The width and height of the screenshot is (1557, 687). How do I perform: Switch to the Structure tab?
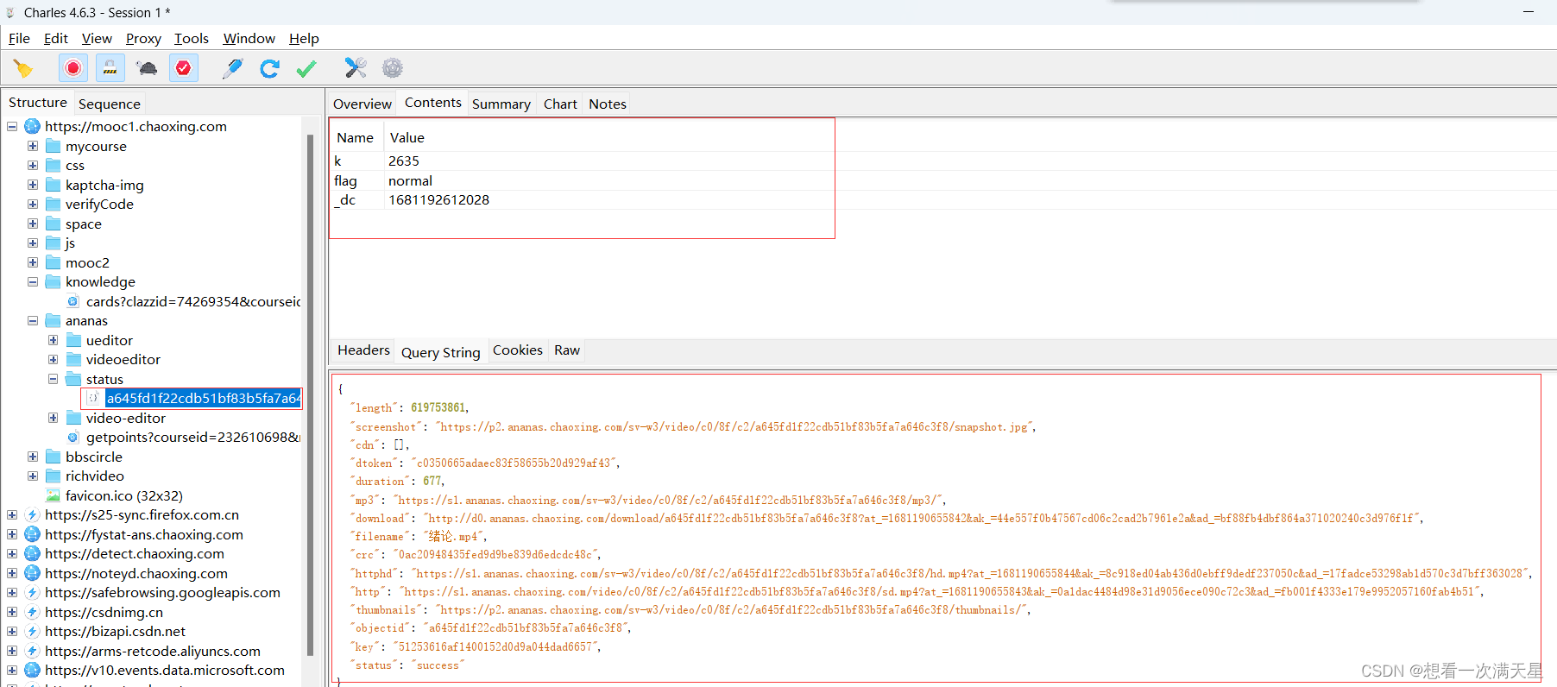coord(38,103)
